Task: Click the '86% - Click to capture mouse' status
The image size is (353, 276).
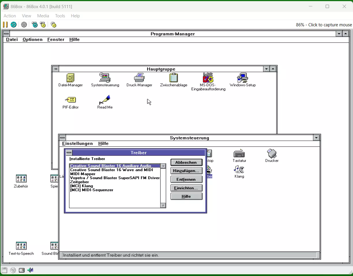Action: (x=324, y=25)
